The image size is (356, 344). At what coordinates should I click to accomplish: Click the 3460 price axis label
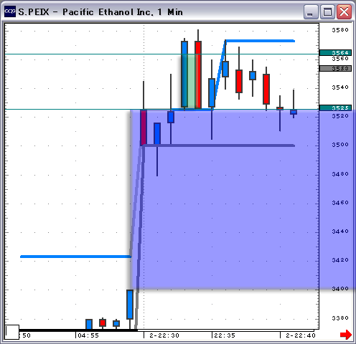point(340,203)
